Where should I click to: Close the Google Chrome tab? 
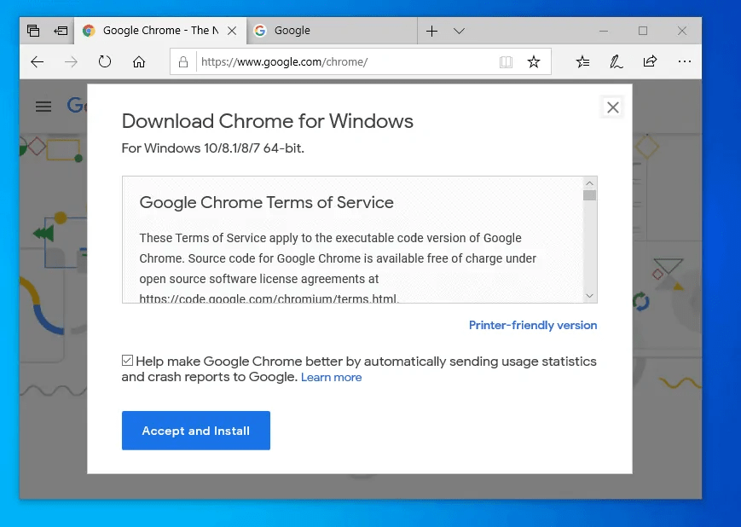coord(232,31)
